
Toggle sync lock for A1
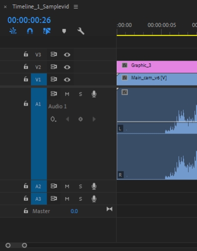(54, 94)
